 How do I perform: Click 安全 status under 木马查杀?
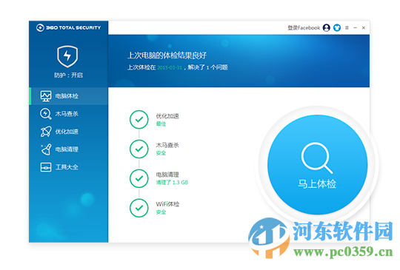click(161, 153)
